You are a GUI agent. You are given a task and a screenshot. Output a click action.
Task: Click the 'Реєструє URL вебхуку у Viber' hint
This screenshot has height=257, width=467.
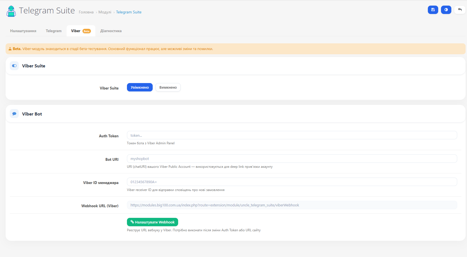click(194, 230)
